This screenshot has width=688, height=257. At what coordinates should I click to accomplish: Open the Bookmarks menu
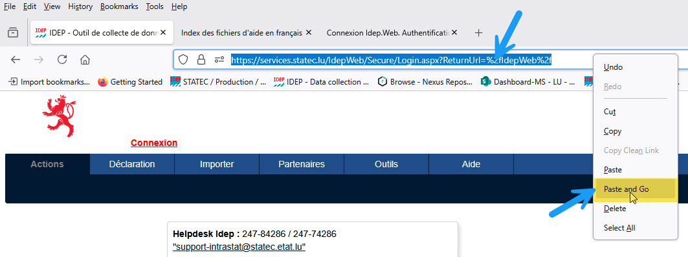point(119,6)
